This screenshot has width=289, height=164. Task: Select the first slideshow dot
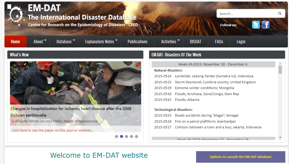(117, 136)
